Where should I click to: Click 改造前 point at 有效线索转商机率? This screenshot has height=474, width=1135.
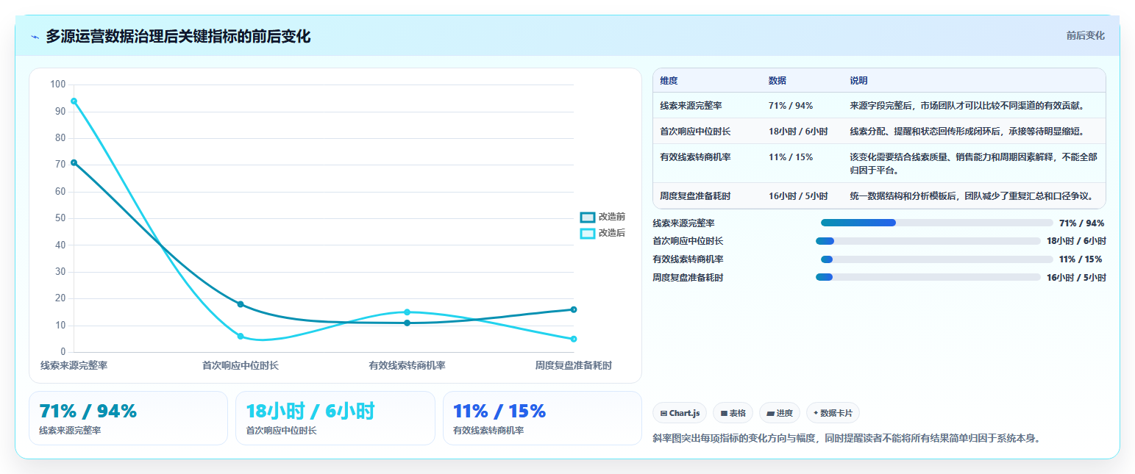pos(407,323)
